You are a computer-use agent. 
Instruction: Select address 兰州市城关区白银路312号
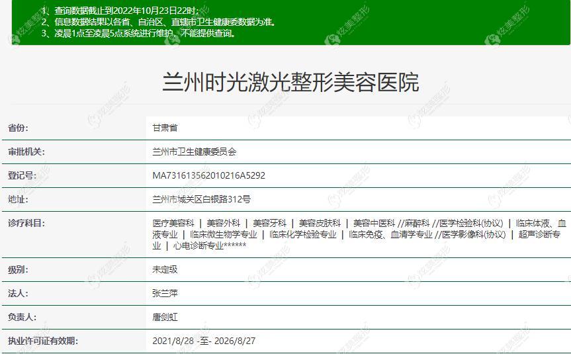(x=201, y=199)
